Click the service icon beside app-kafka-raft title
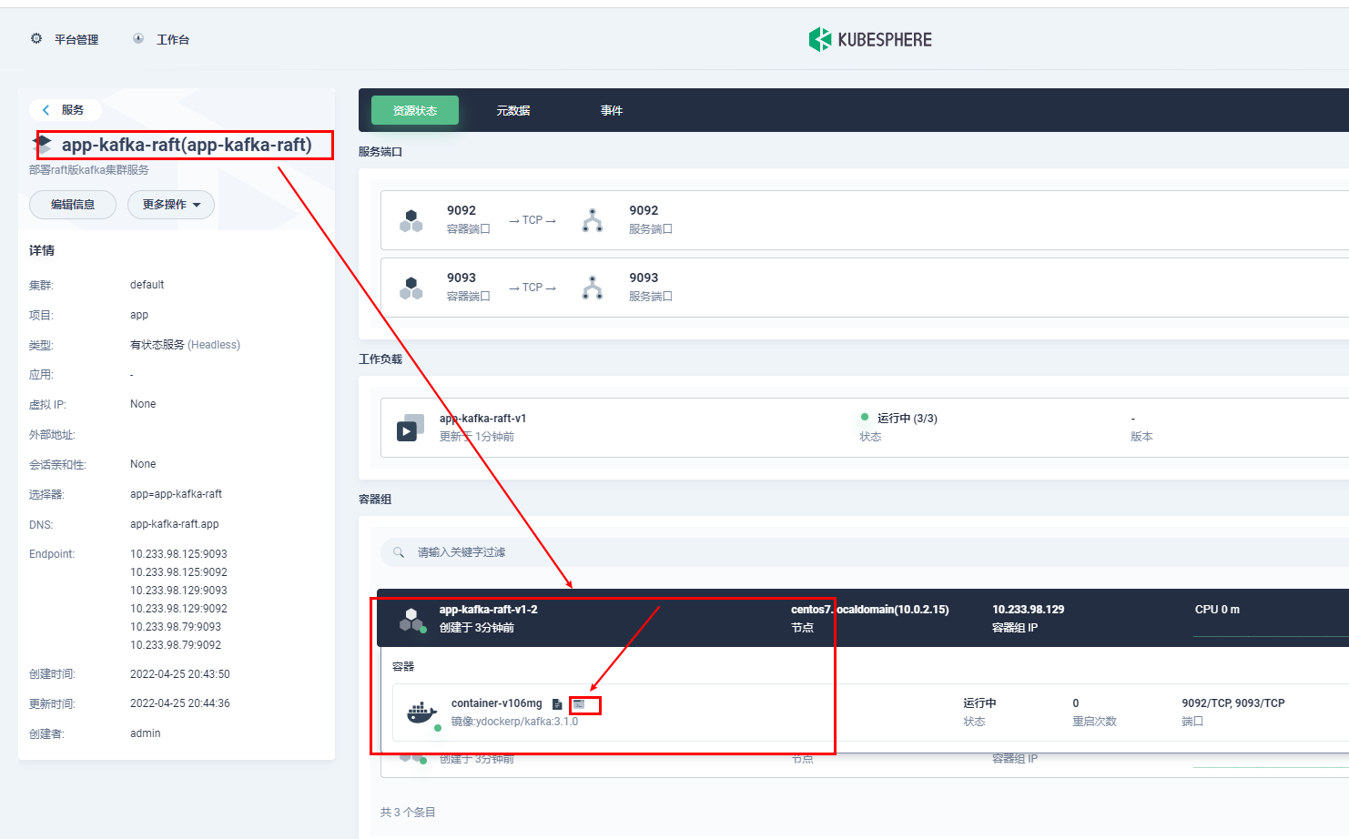The height and width of the screenshot is (839, 1349). point(42,145)
